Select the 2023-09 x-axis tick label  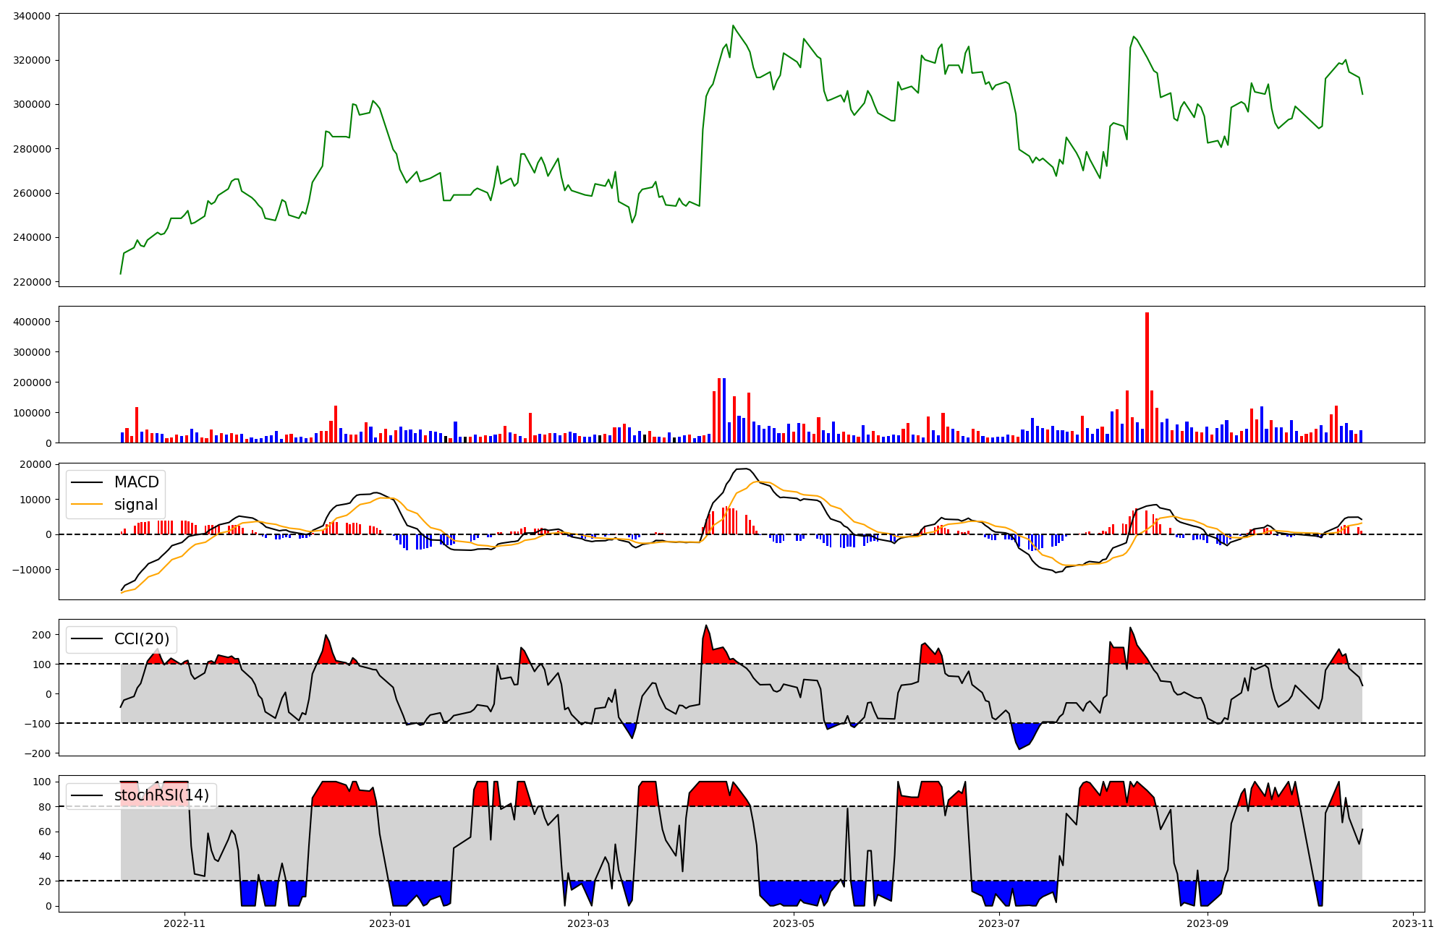(x=1208, y=923)
